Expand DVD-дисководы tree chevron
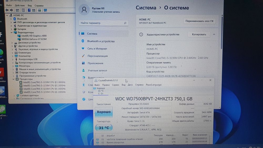The image size is (263, 148). point(11,22)
